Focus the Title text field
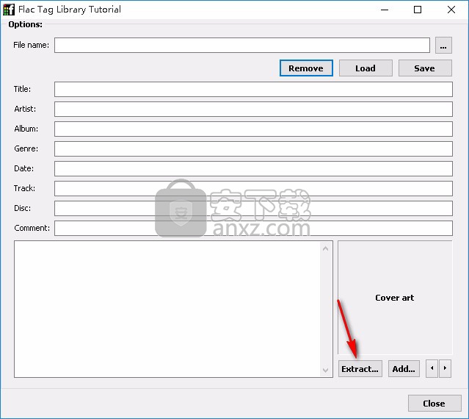The width and height of the screenshot is (469, 419). click(x=253, y=89)
